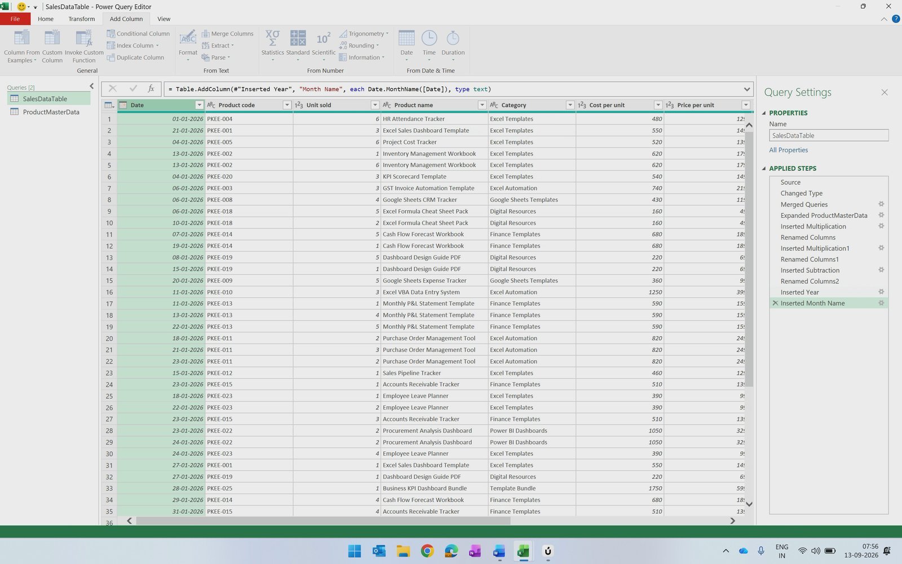The width and height of the screenshot is (902, 564).
Task: Edit the query Name field
Action: tap(829, 135)
